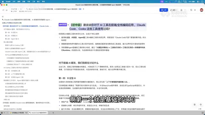Screen dimensions: 205x115
Task: Open the 窗口 menu
Action: (38, 2)
